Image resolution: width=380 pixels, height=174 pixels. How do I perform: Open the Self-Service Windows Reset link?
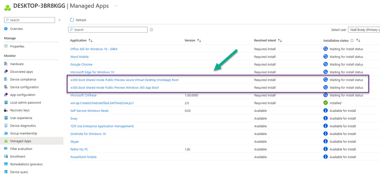coord(89,111)
